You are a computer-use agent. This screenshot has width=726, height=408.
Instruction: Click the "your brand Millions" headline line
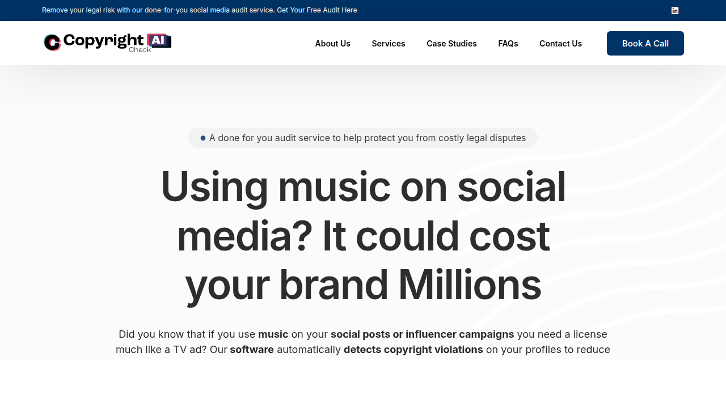[x=363, y=284]
